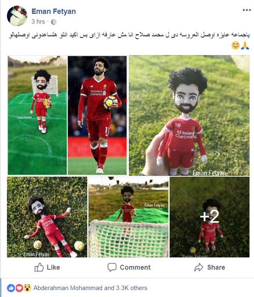Open the Eman Fetyan profile name link
Screen dimensions: 254x297
[x=53, y=11]
